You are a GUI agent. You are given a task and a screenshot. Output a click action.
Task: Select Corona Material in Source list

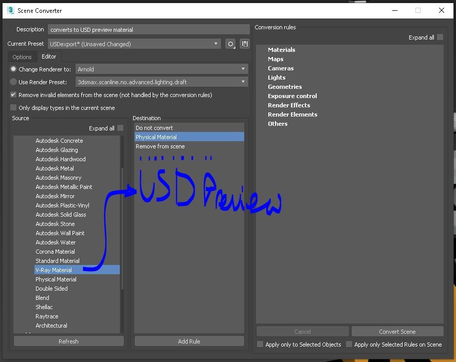pyautogui.click(x=55, y=252)
